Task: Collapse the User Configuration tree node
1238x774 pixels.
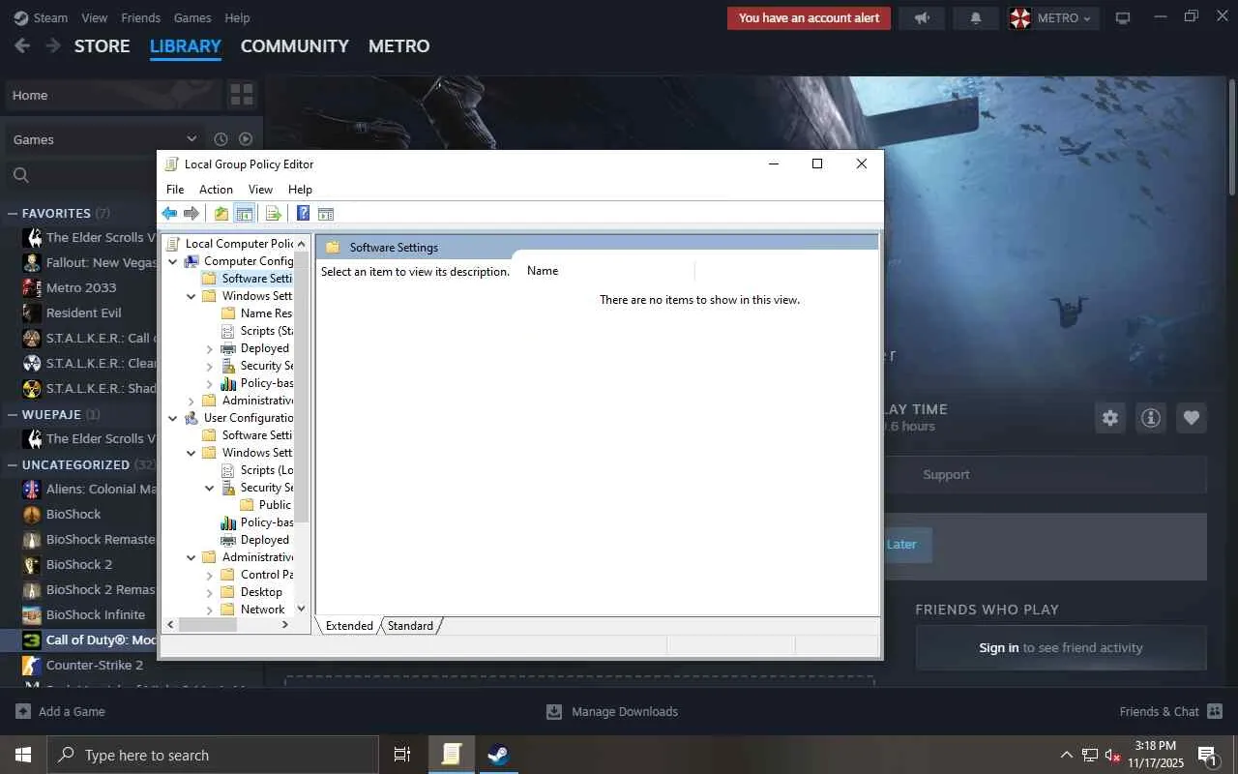Action: click(173, 418)
